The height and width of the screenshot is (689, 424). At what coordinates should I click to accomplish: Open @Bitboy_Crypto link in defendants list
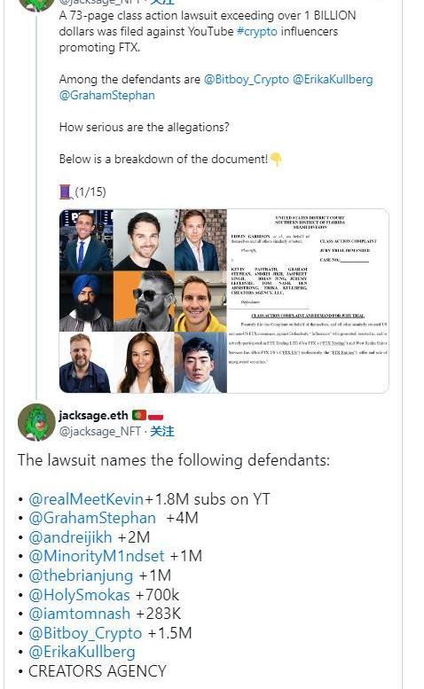pos(85,633)
